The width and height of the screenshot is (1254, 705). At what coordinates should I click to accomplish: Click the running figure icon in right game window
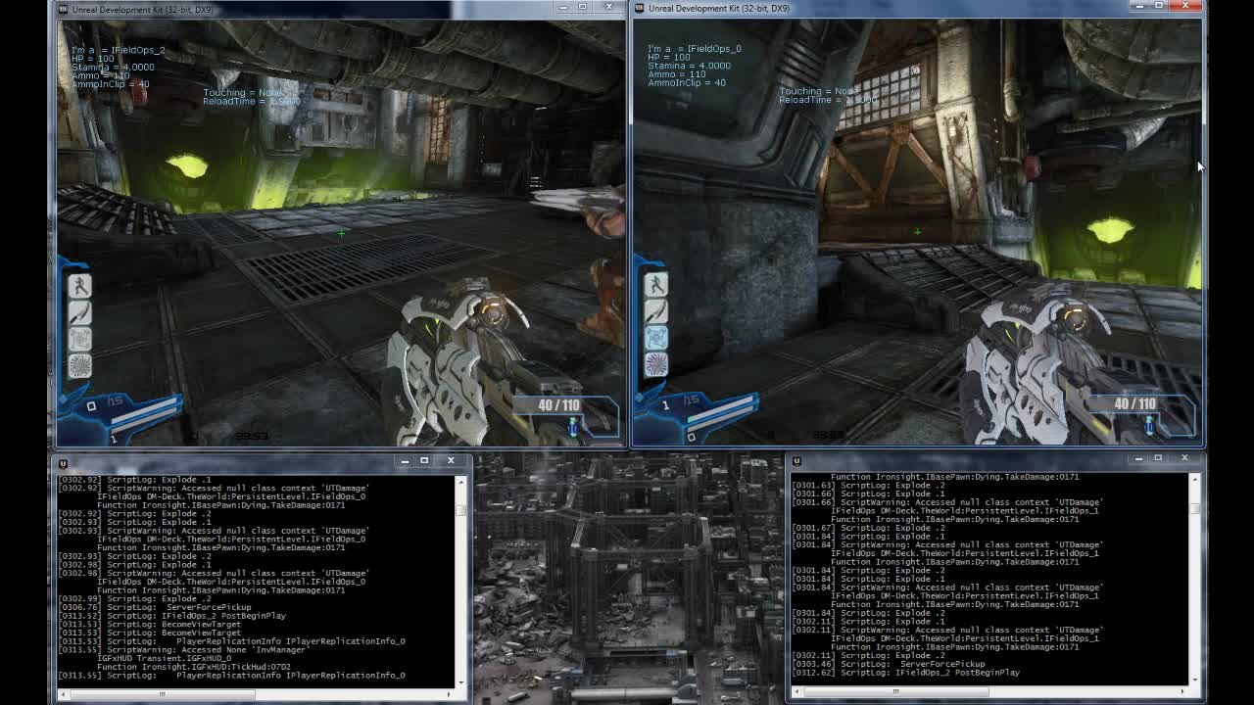tap(655, 284)
